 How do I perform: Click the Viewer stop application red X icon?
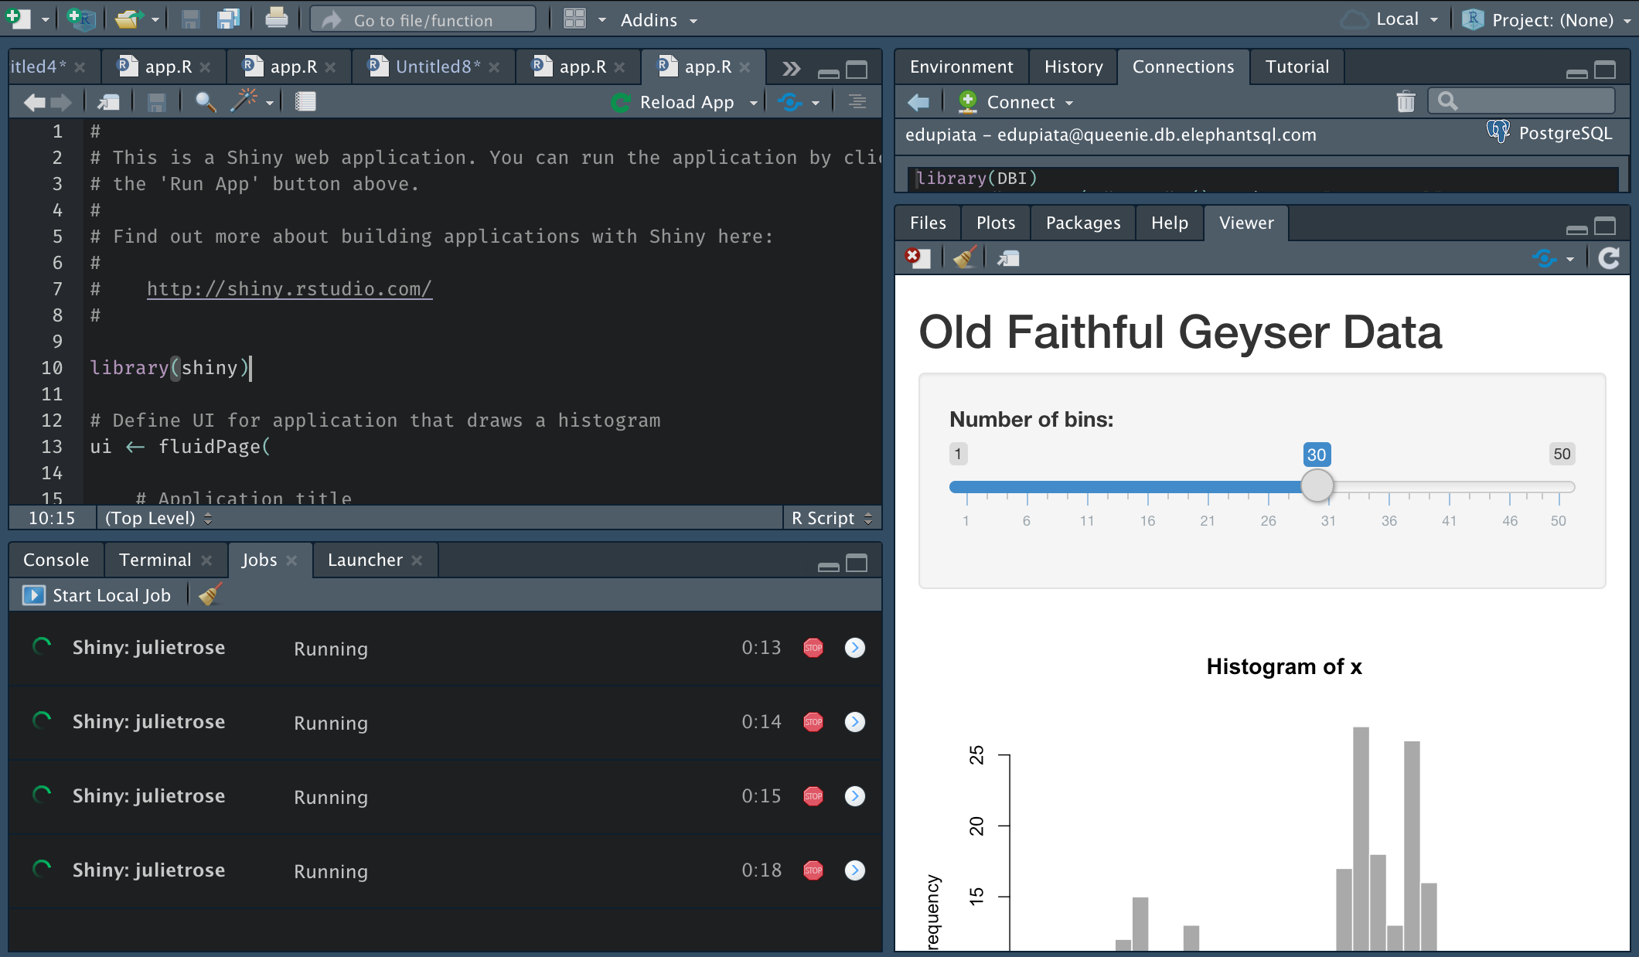tap(917, 258)
